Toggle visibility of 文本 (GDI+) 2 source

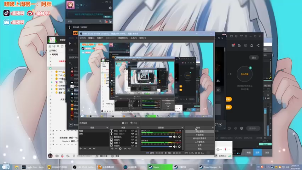click(x=133, y=131)
